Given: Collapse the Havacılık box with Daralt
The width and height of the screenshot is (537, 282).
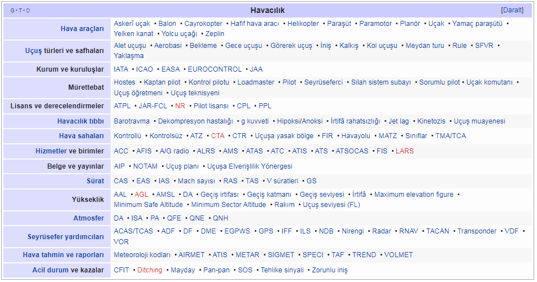Looking at the screenshot, I should click(512, 10).
